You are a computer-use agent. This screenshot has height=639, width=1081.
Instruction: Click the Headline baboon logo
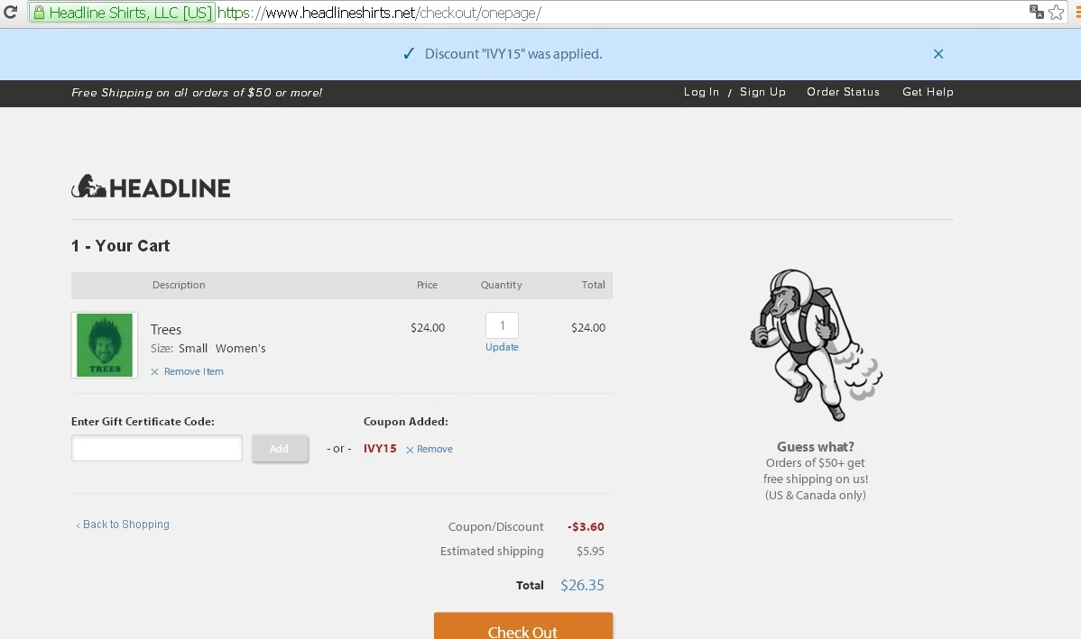151,187
